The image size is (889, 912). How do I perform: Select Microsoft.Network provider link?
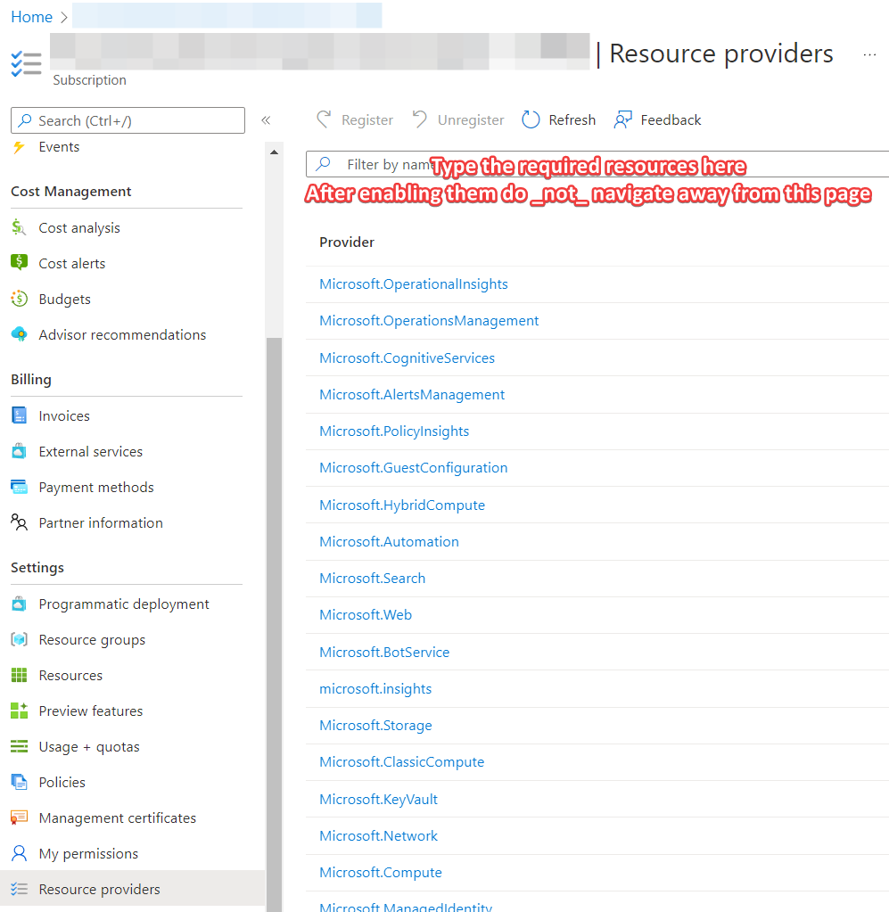[x=378, y=836]
